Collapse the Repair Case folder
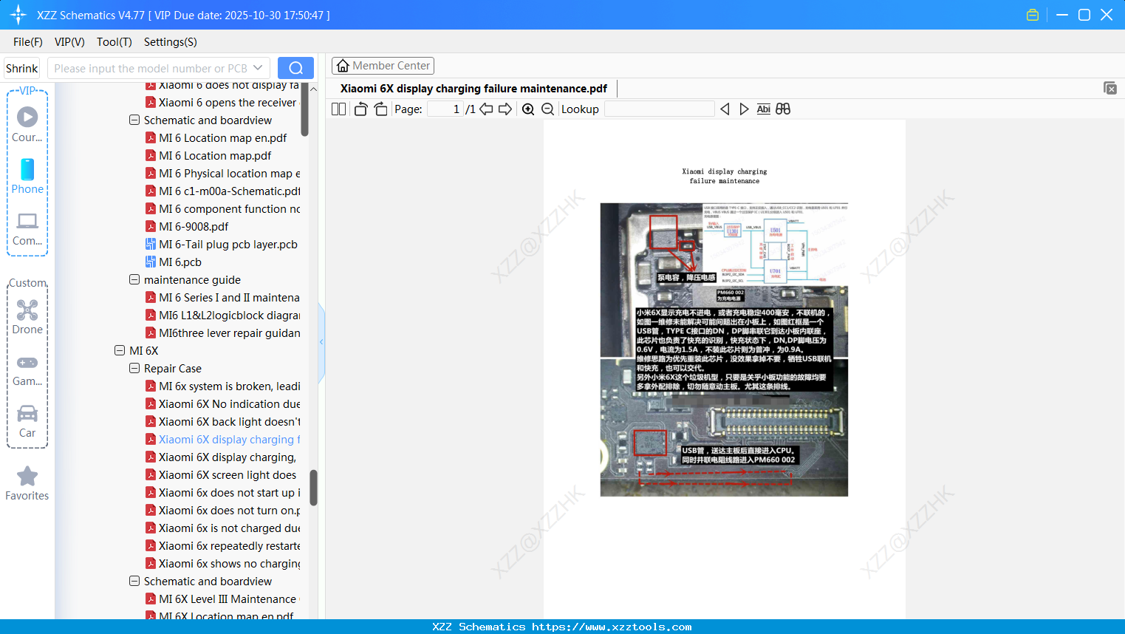The height and width of the screenshot is (634, 1125). click(134, 368)
